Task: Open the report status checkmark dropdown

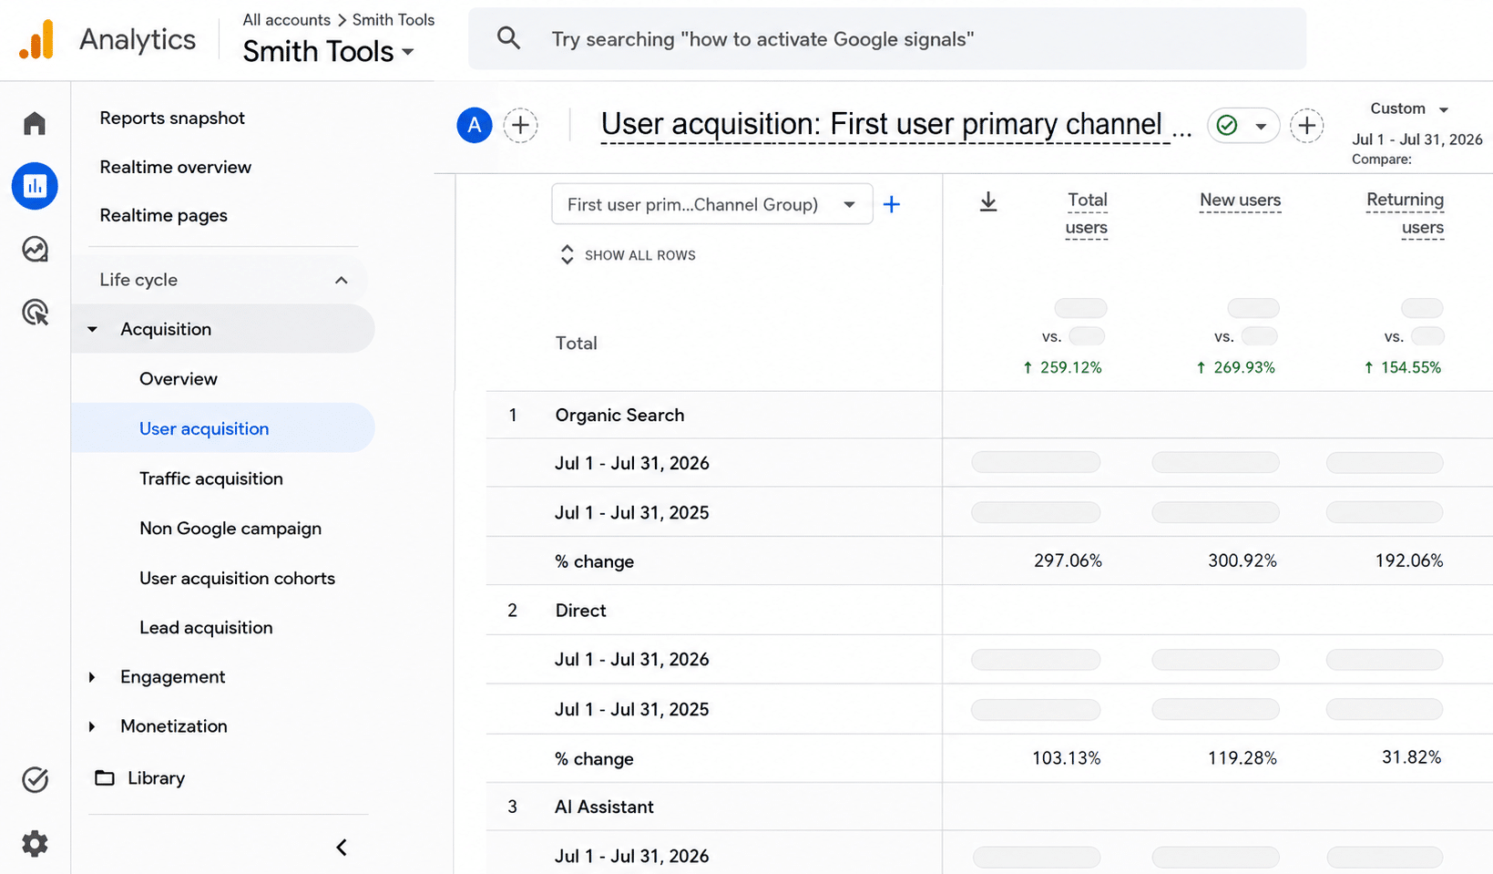Action: tap(1243, 126)
